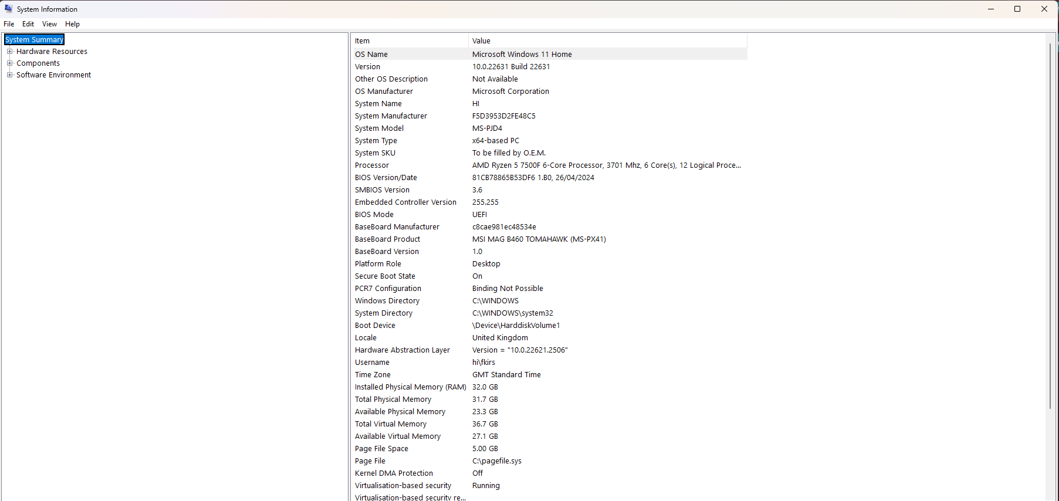The width and height of the screenshot is (1059, 501).
Task: Select the BIOS Version/Date row label
Action: pos(386,177)
